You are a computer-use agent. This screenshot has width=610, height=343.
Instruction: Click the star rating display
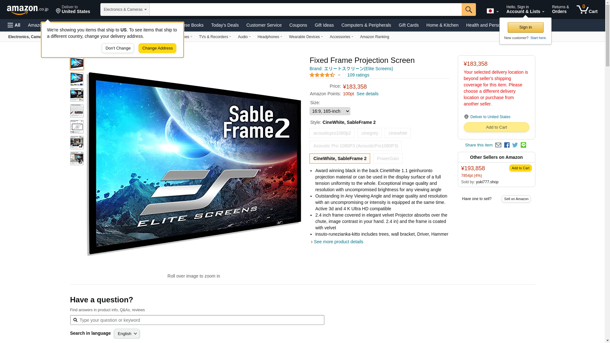click(x=322, y=75)
